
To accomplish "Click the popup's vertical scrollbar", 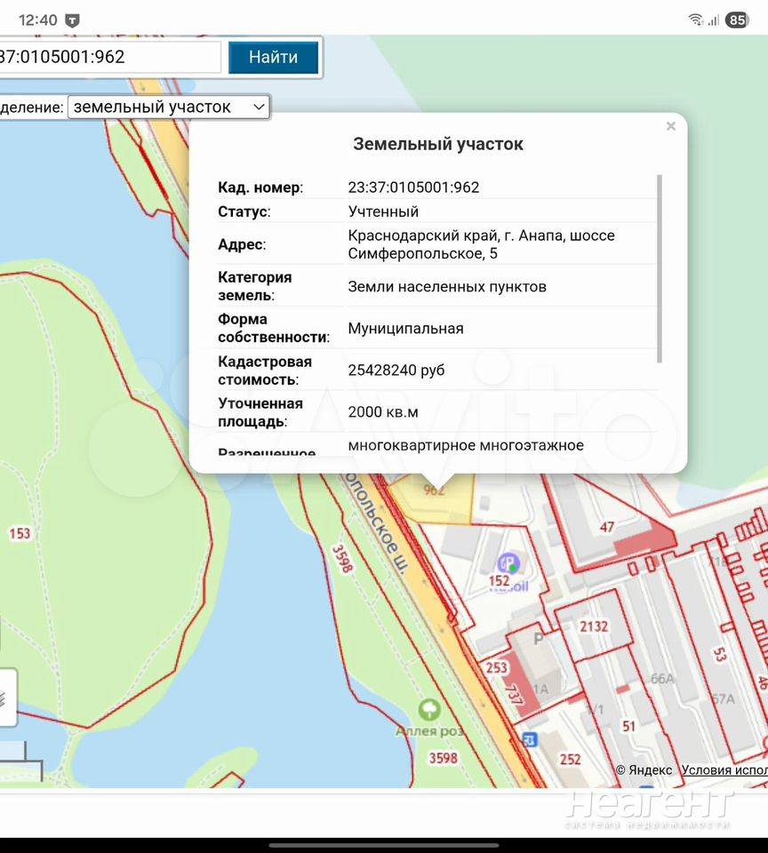I will (660, 268).
